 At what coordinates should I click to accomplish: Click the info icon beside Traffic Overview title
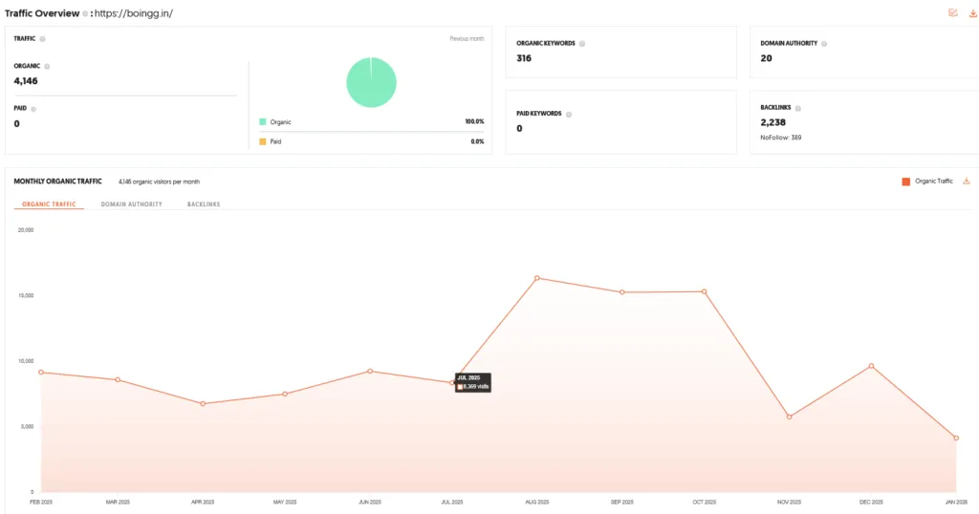pos(85,13)
